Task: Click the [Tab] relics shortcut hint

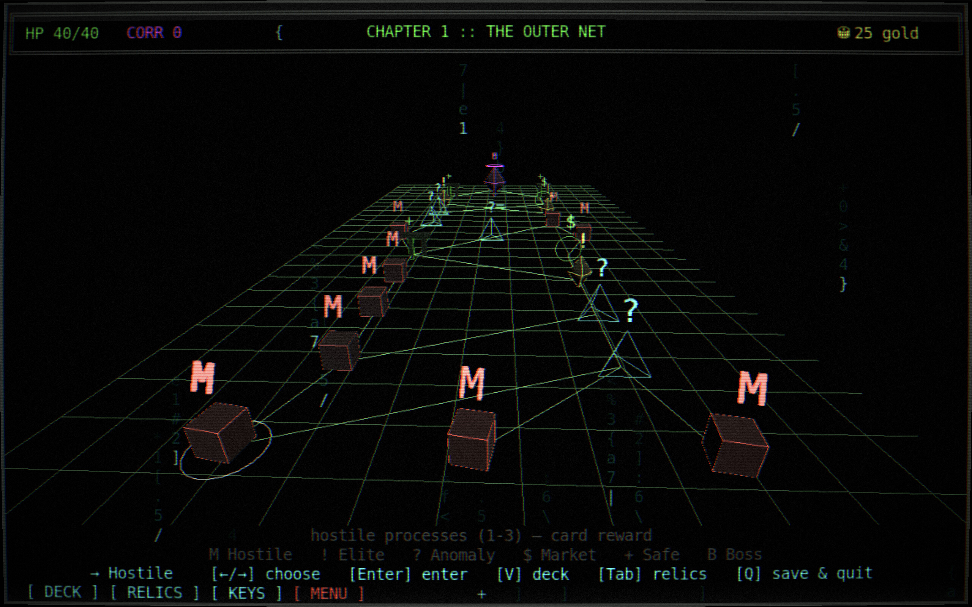Action: coord(652,574)
